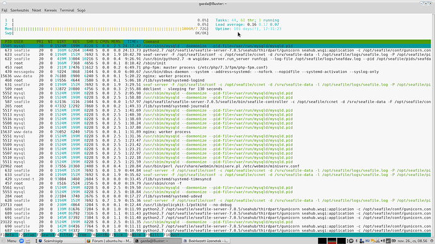Click the battery status tray icon
Screen dimensions: 435x244
393,241
